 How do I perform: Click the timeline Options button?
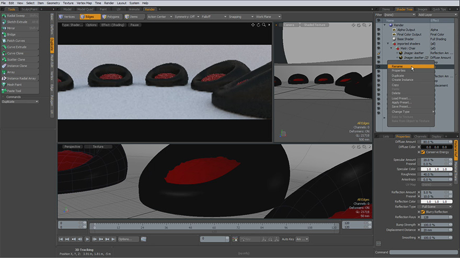click(x=129, y=239)
